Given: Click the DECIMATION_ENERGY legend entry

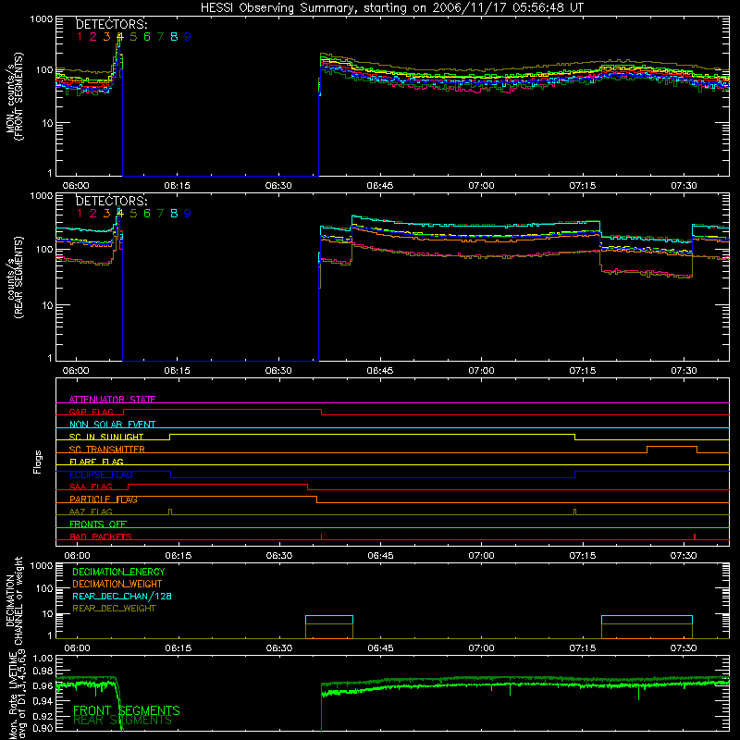Looking at the screenshot, I should 118,572.
